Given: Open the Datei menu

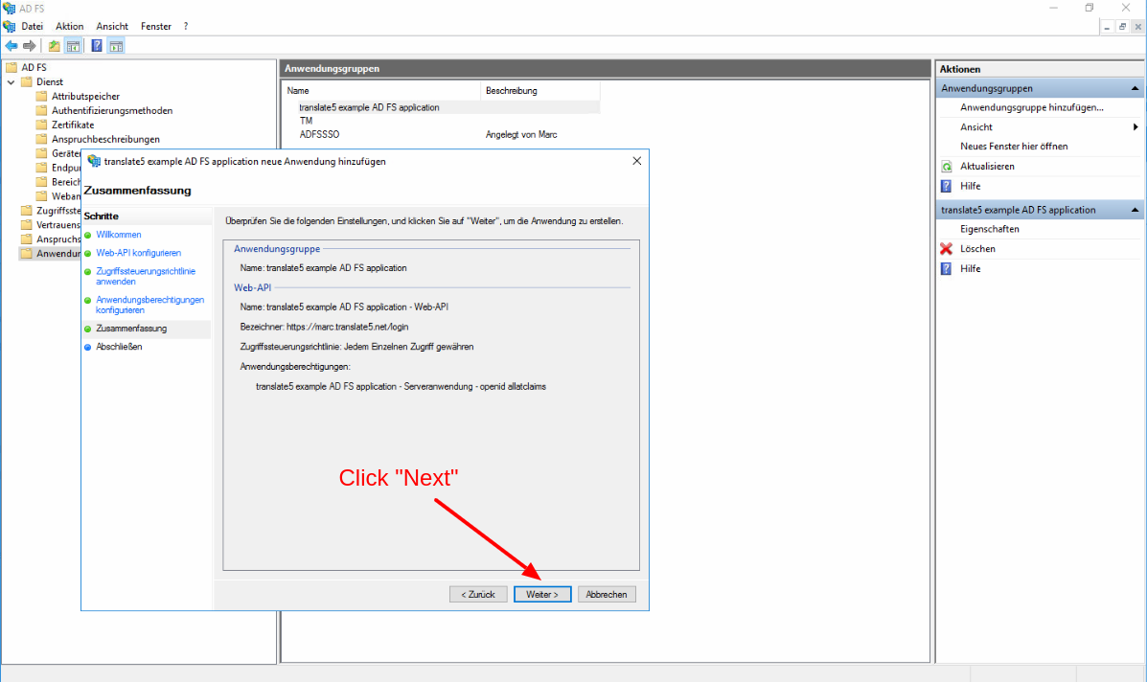Looking at the screenshot, I should tap(33, 26).
